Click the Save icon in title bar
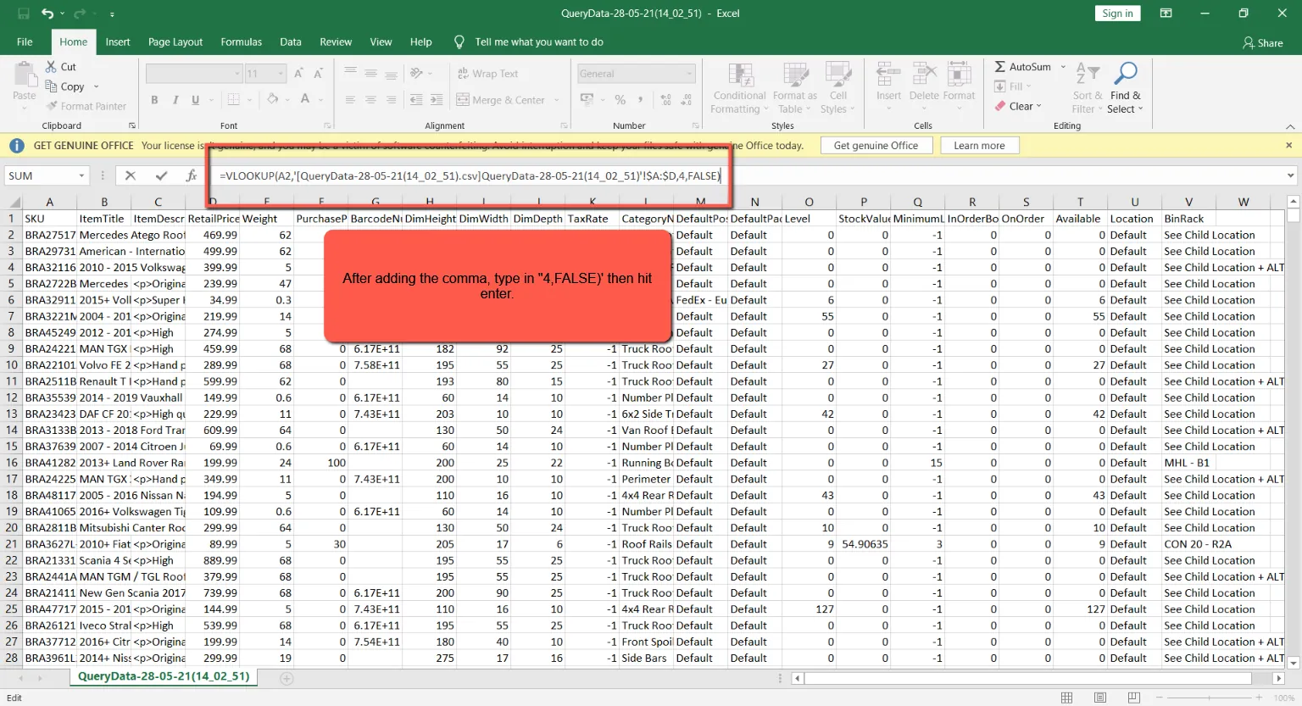 [24, 14]
